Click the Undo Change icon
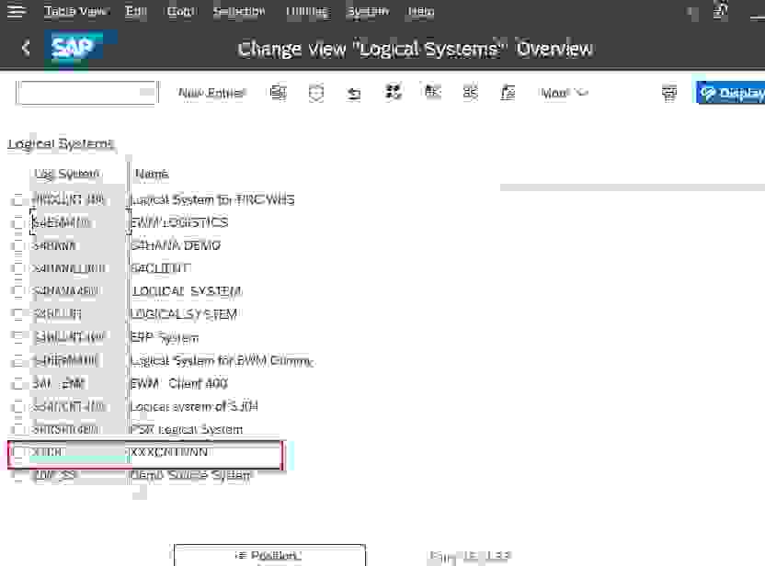The width and height of the screenshot is (765, 566). click(354, 93)
